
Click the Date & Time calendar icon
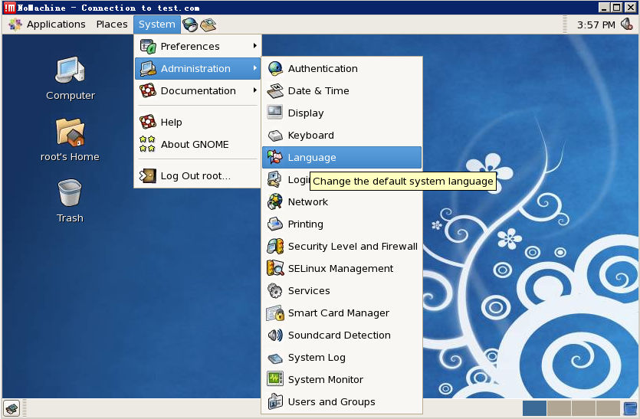click(275, 90)
